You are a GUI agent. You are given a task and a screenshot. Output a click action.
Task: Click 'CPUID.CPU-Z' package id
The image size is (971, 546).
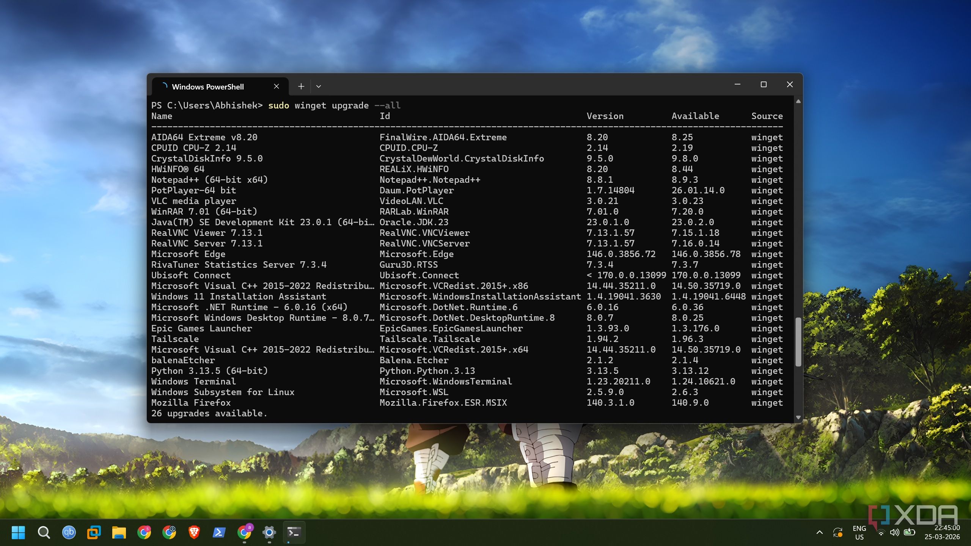409,148
